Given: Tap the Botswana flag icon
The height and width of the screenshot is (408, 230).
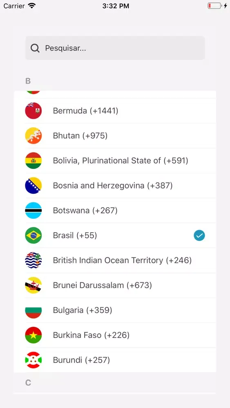Looking at the screenshot, I should pyautogui.click(x=33, y=210).
